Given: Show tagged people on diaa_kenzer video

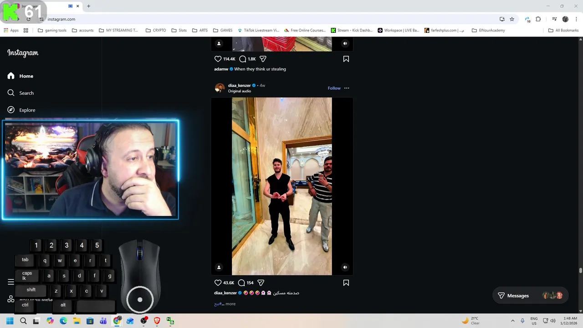Looking at the screenshot, I should pos(219,267).
